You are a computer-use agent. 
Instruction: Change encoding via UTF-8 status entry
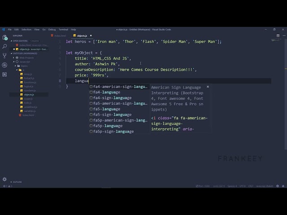pos(243,186)
